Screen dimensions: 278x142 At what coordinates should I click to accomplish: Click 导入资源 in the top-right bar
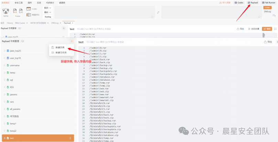[225, 2]
